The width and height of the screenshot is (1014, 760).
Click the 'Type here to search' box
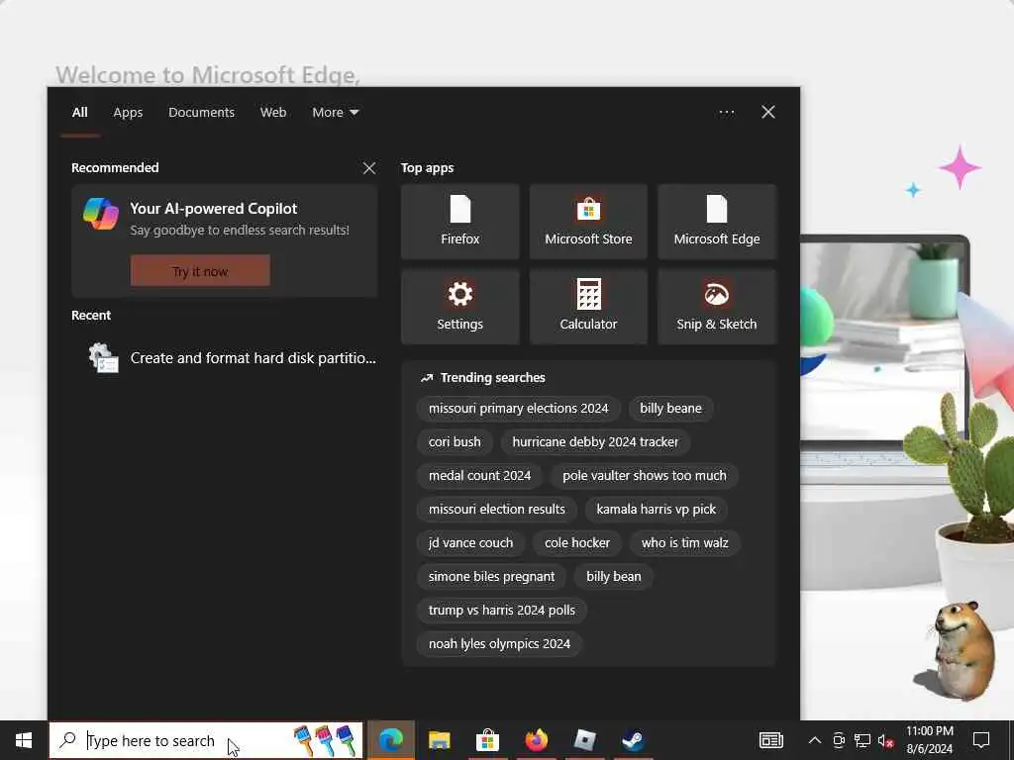click(x=206, y=740)
